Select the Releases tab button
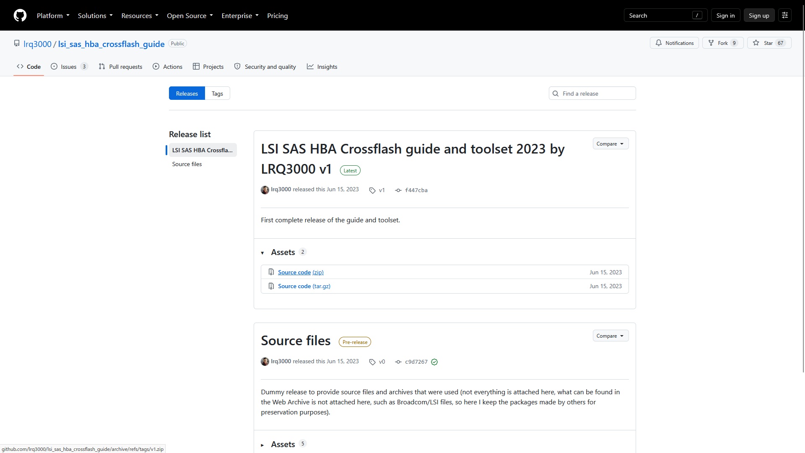Viewport: 805px width, 453px height. [187, 93]
